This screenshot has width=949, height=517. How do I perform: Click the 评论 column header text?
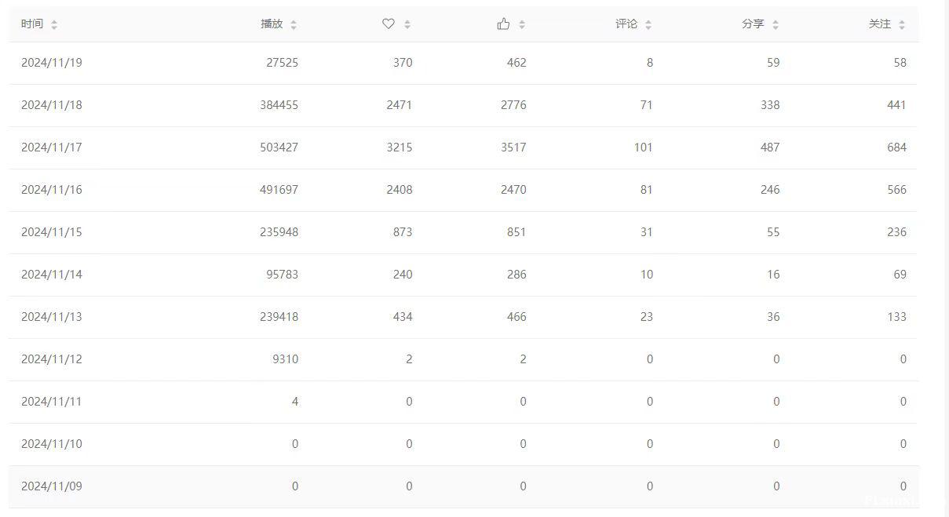point(626,24)
